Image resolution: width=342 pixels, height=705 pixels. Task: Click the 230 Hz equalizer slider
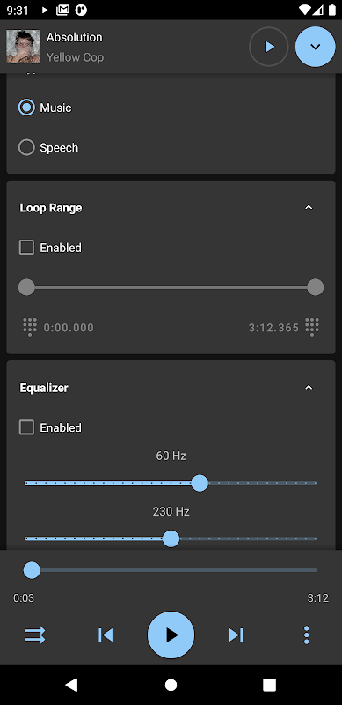[x=171, y=538]
